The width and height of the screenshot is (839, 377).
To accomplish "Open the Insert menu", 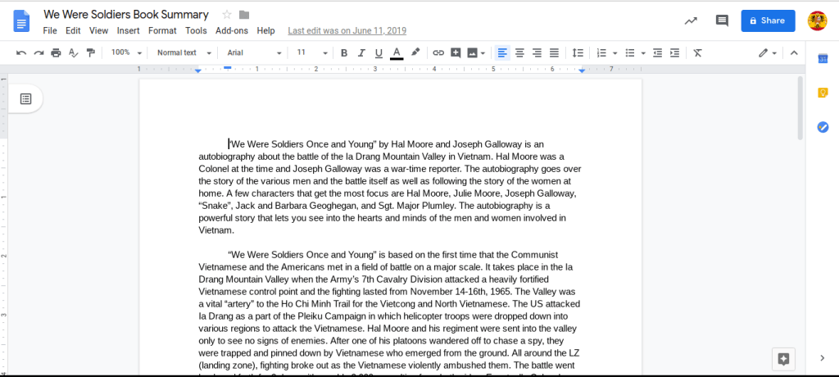I will 128,30.
